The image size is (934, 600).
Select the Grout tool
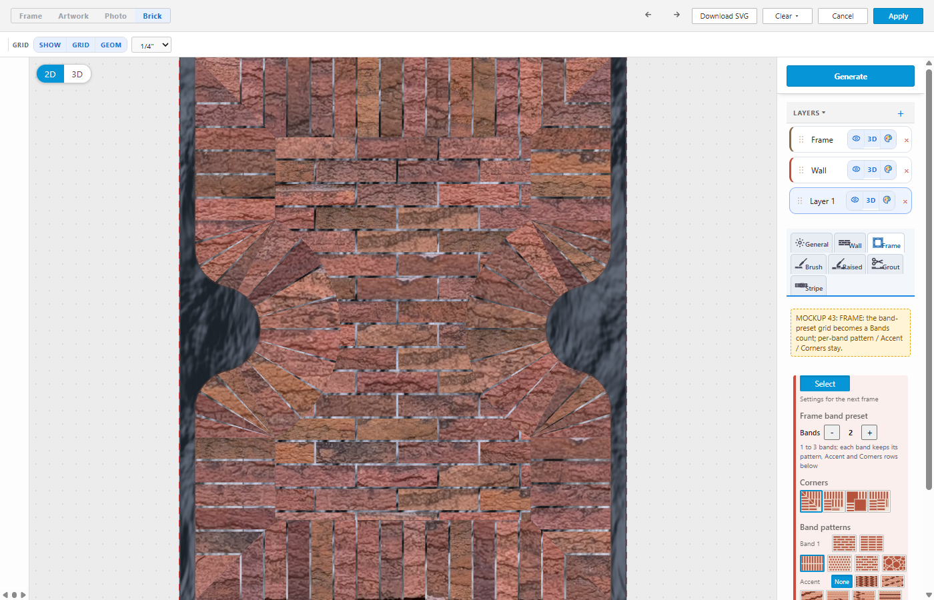point(885,265)
